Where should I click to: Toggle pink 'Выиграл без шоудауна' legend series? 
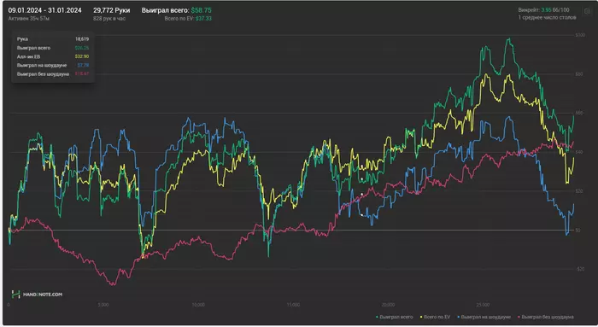[546, 317]
